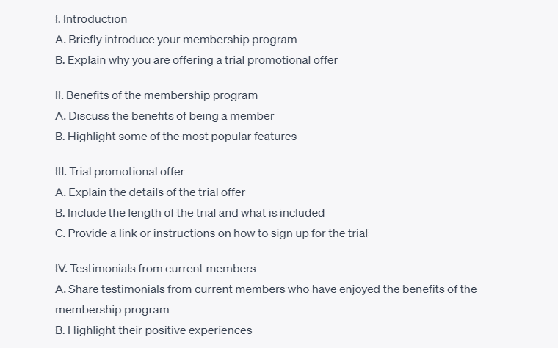Select the 'III. Trial promotional offer' heading
The width and height of the screenshot is (558, 348).
120,172
